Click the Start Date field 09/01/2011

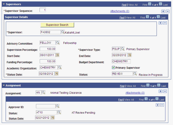pos(47,55)
